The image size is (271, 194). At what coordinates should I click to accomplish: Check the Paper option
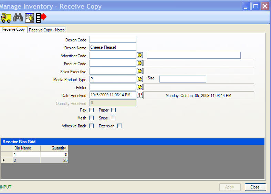pyautogui.click(x=113, y=110)
